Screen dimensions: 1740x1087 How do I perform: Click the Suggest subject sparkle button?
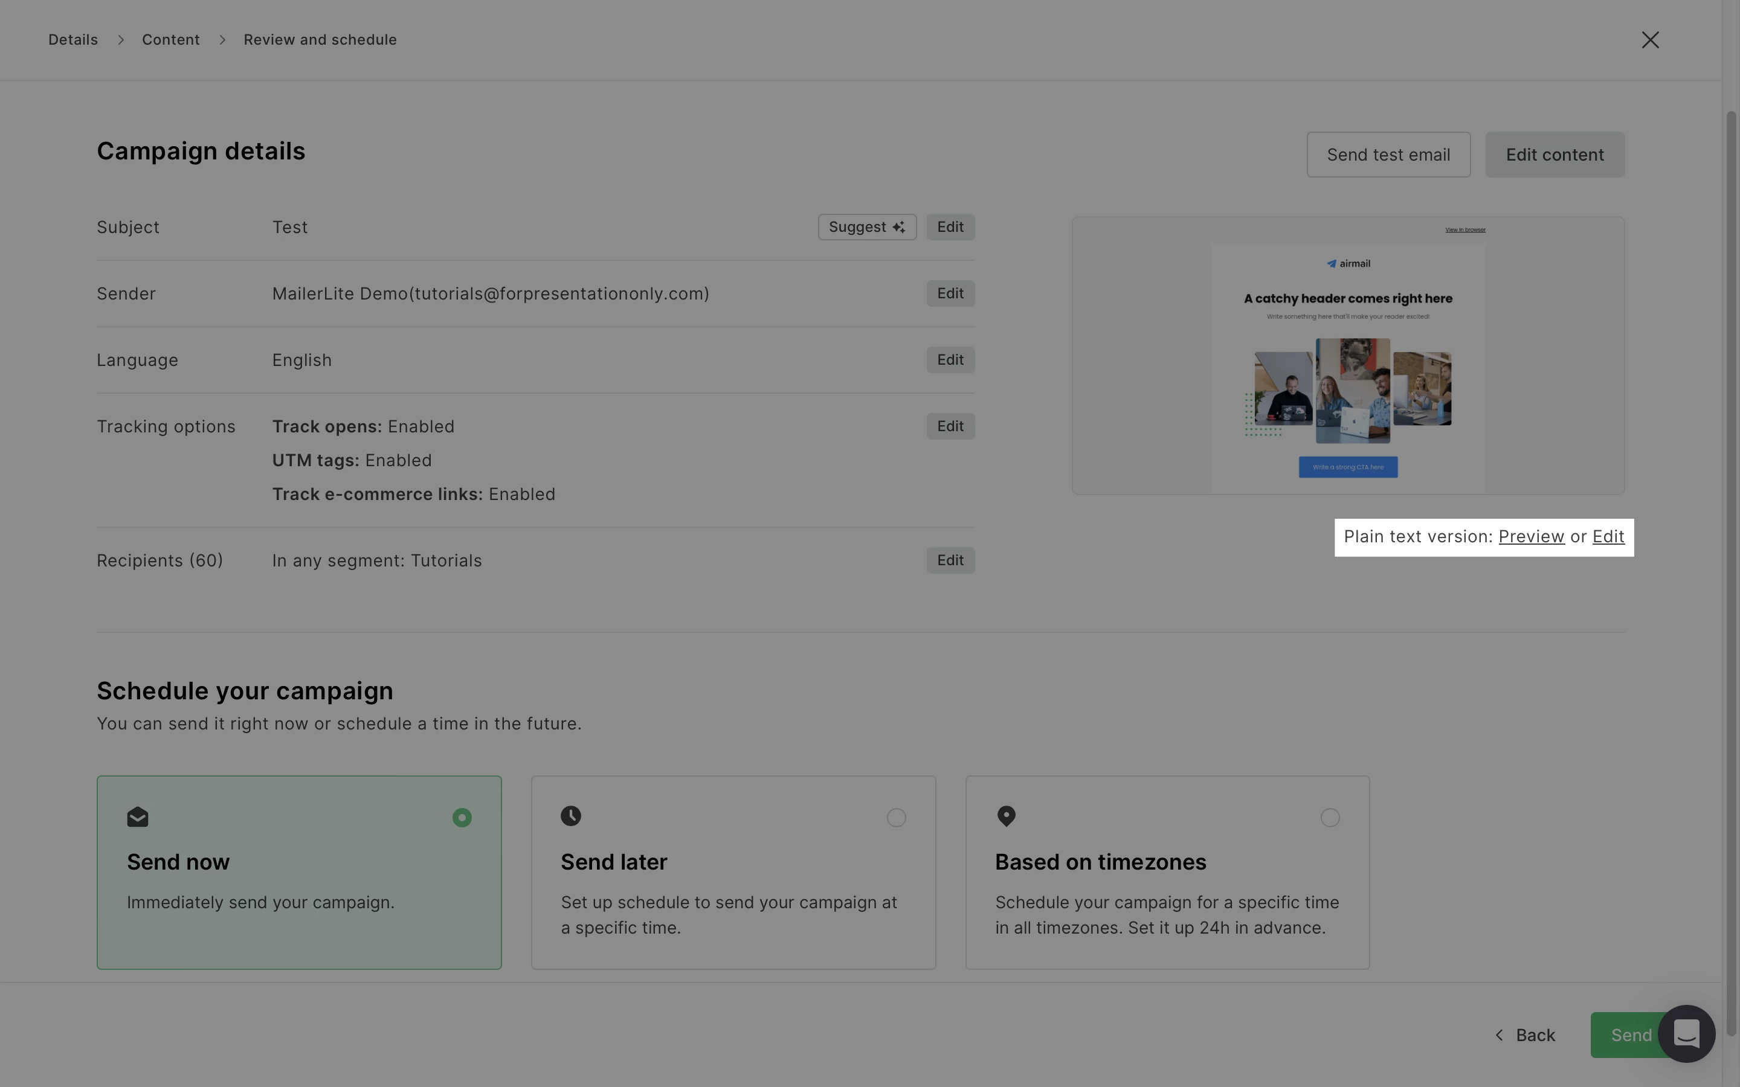click(x=866, y=227)
